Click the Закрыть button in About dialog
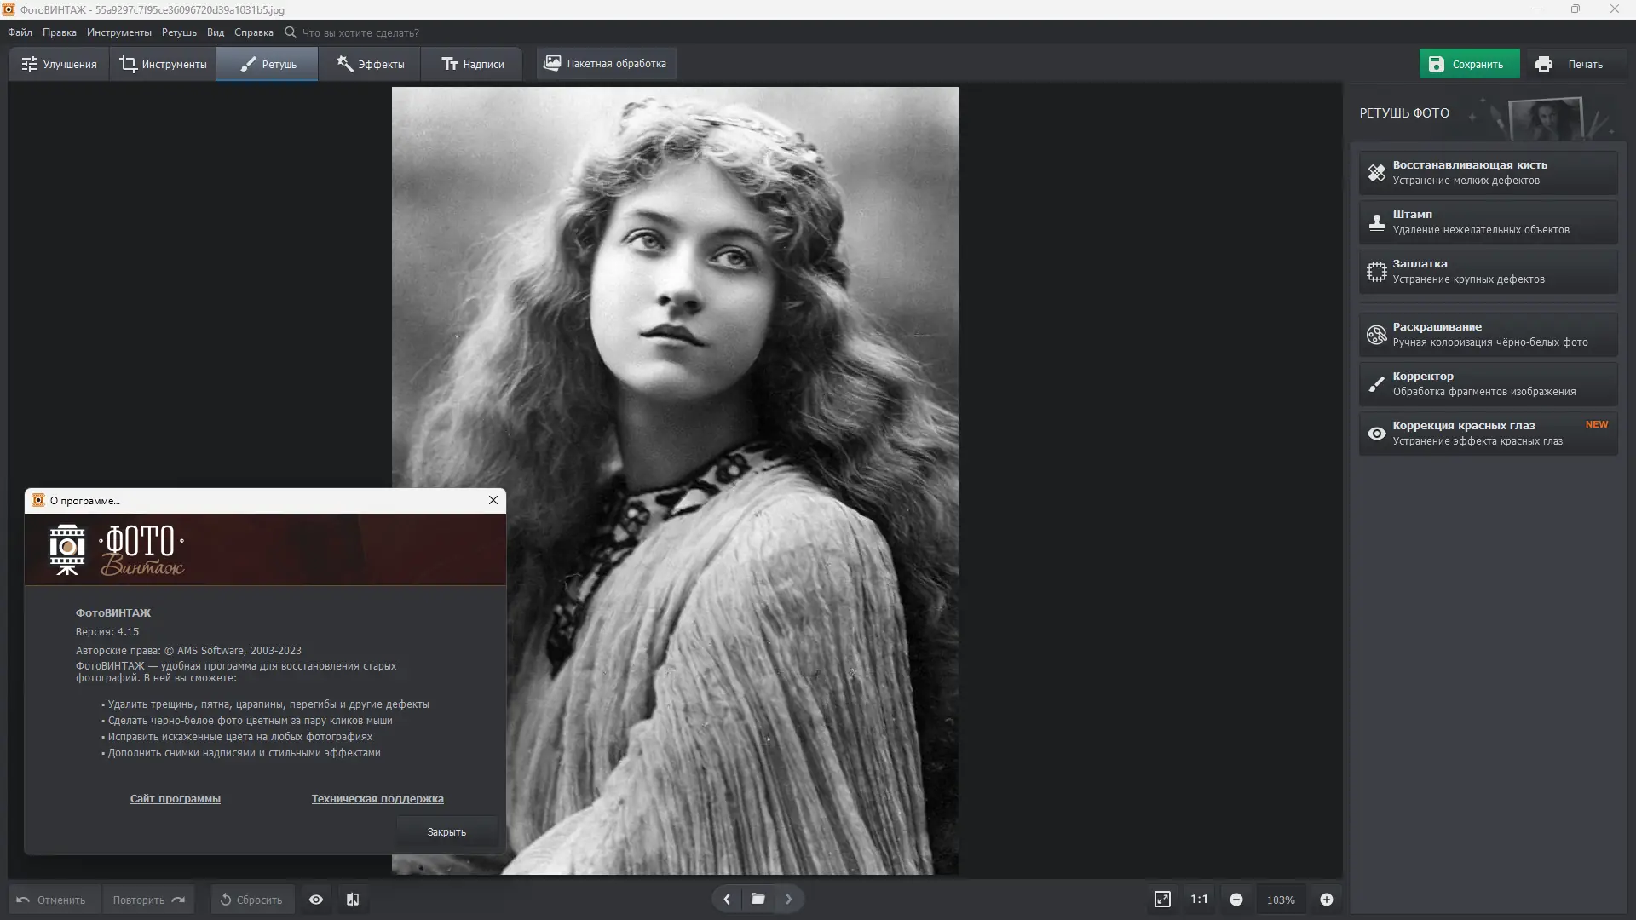Viewport: 1636px width, 920px height. tap(446, 832)
